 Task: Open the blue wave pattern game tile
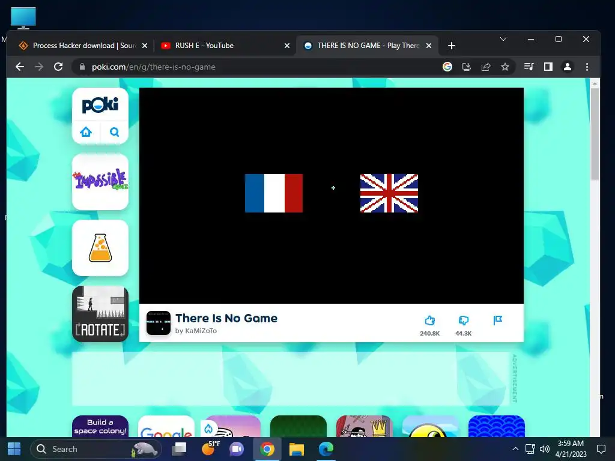click(x=497, y=426)
